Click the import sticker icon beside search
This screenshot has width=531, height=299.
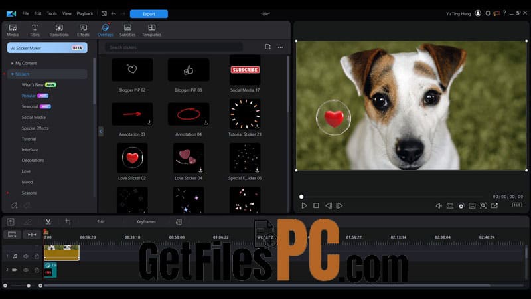pos(268,47)
